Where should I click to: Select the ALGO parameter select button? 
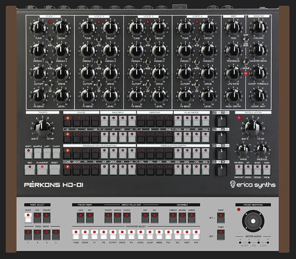[x=150, y=235]
